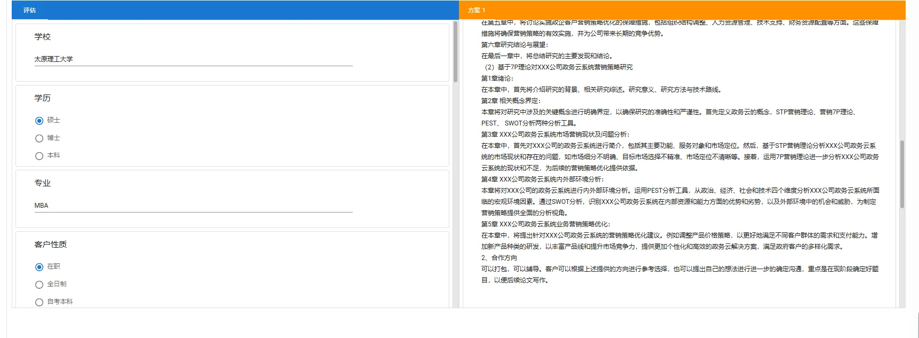Click the 学校 input field with 太原理工大学
Screen dimensions: 919x338
coord(193,59)
